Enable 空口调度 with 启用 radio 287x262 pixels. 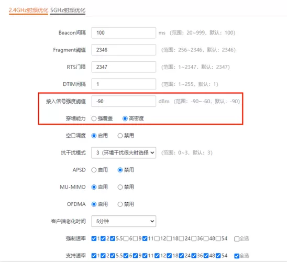pos(94,136)
